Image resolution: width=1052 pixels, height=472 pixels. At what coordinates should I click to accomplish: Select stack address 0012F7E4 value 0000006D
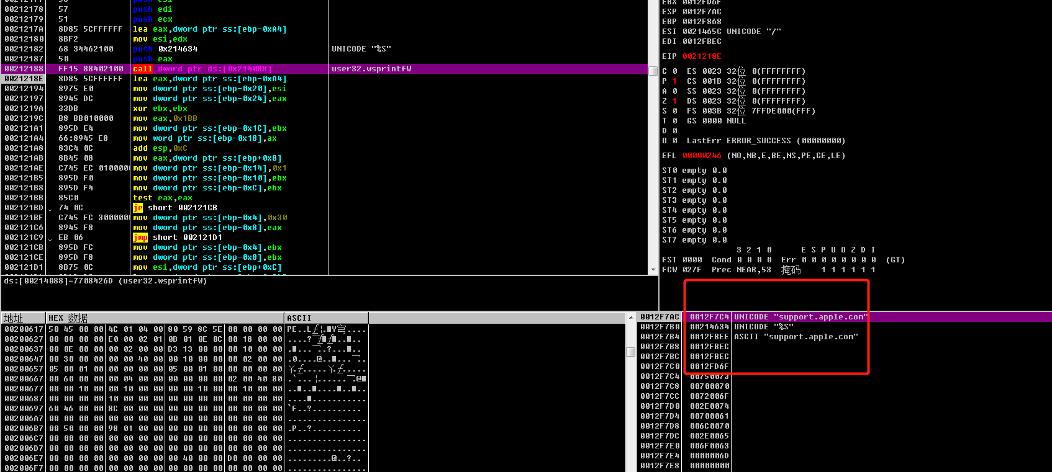(x=709, y=456)
